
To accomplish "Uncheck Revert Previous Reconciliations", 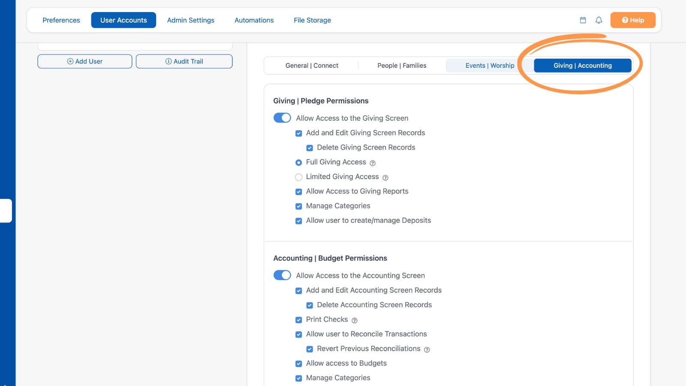I will [310, 349].
